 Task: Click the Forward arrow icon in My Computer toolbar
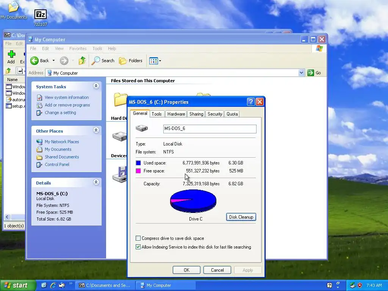(64, 61)
